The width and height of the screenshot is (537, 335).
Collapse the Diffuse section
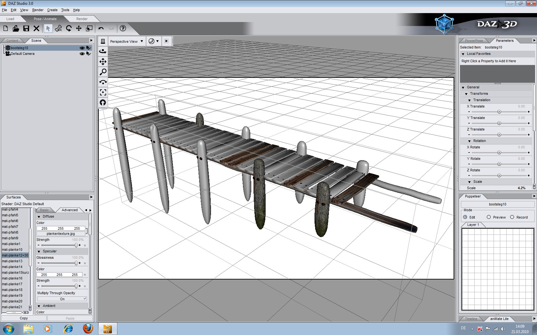click(x=39, y=217)
